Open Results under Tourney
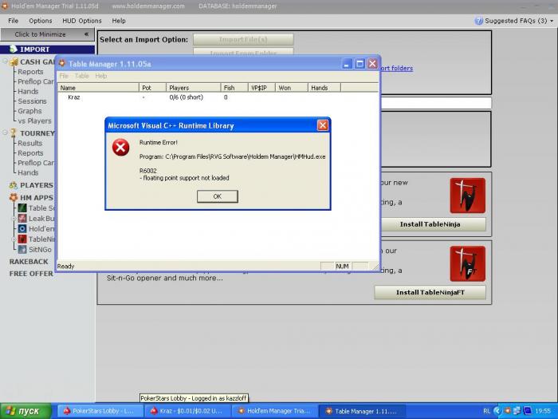 pos(30,143)
